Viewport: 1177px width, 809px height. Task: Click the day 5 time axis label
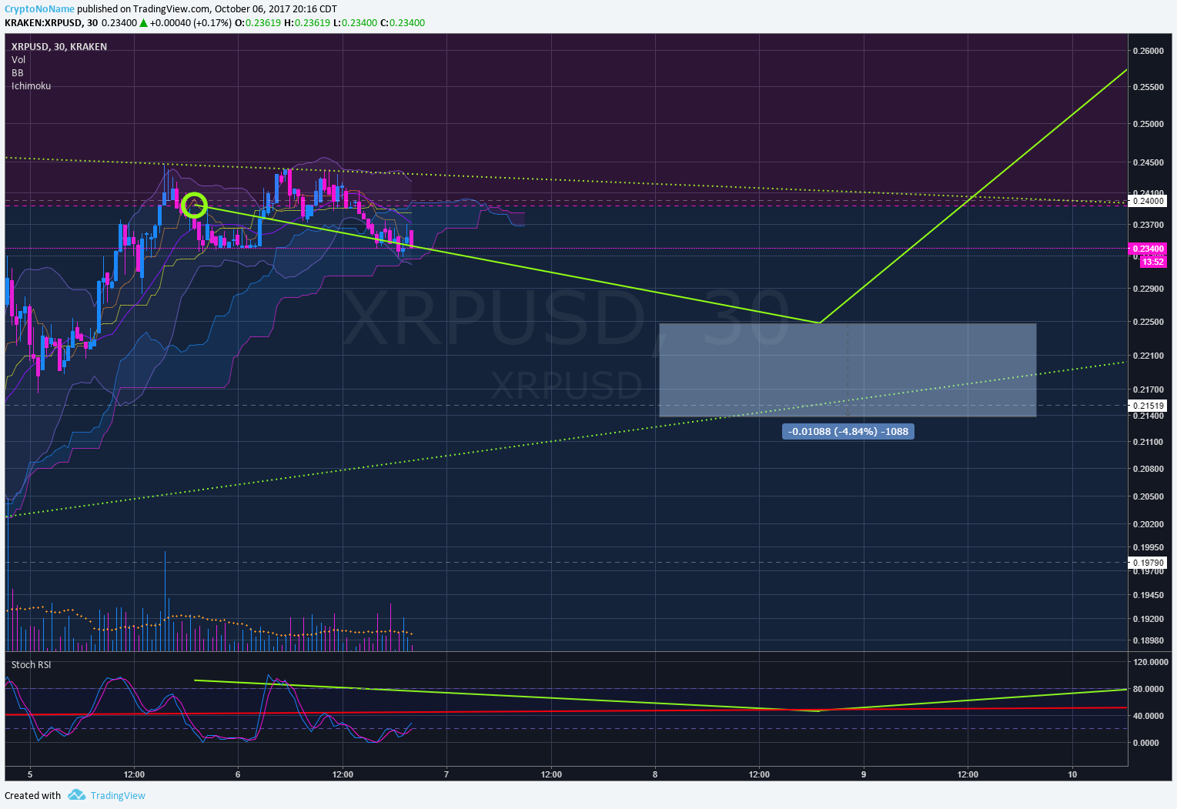30,775
